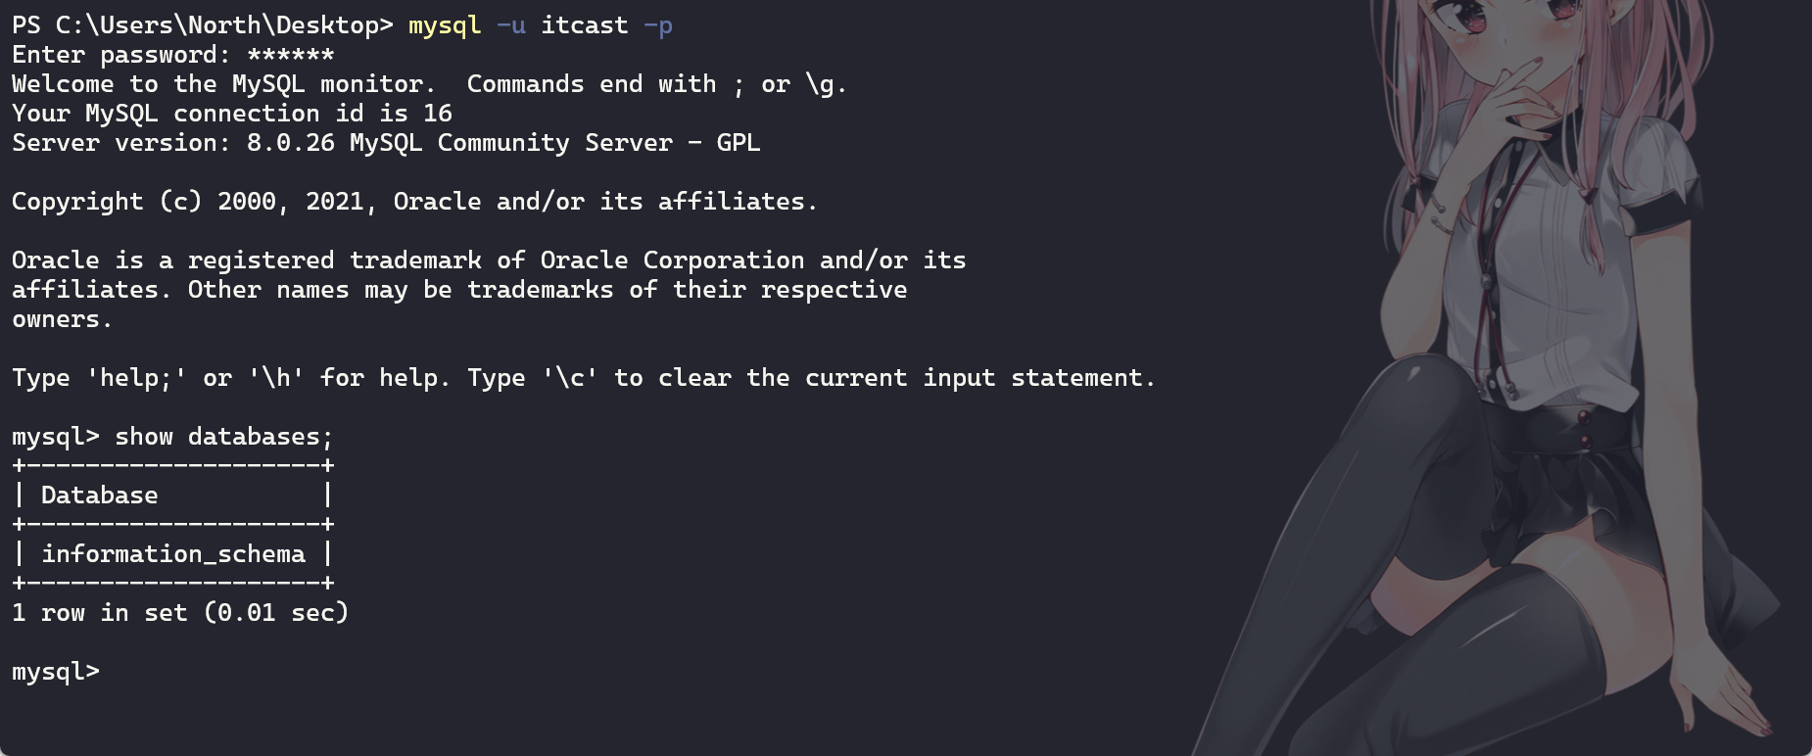
Task: Click the '-u' user flag
Action: point(511,25)
